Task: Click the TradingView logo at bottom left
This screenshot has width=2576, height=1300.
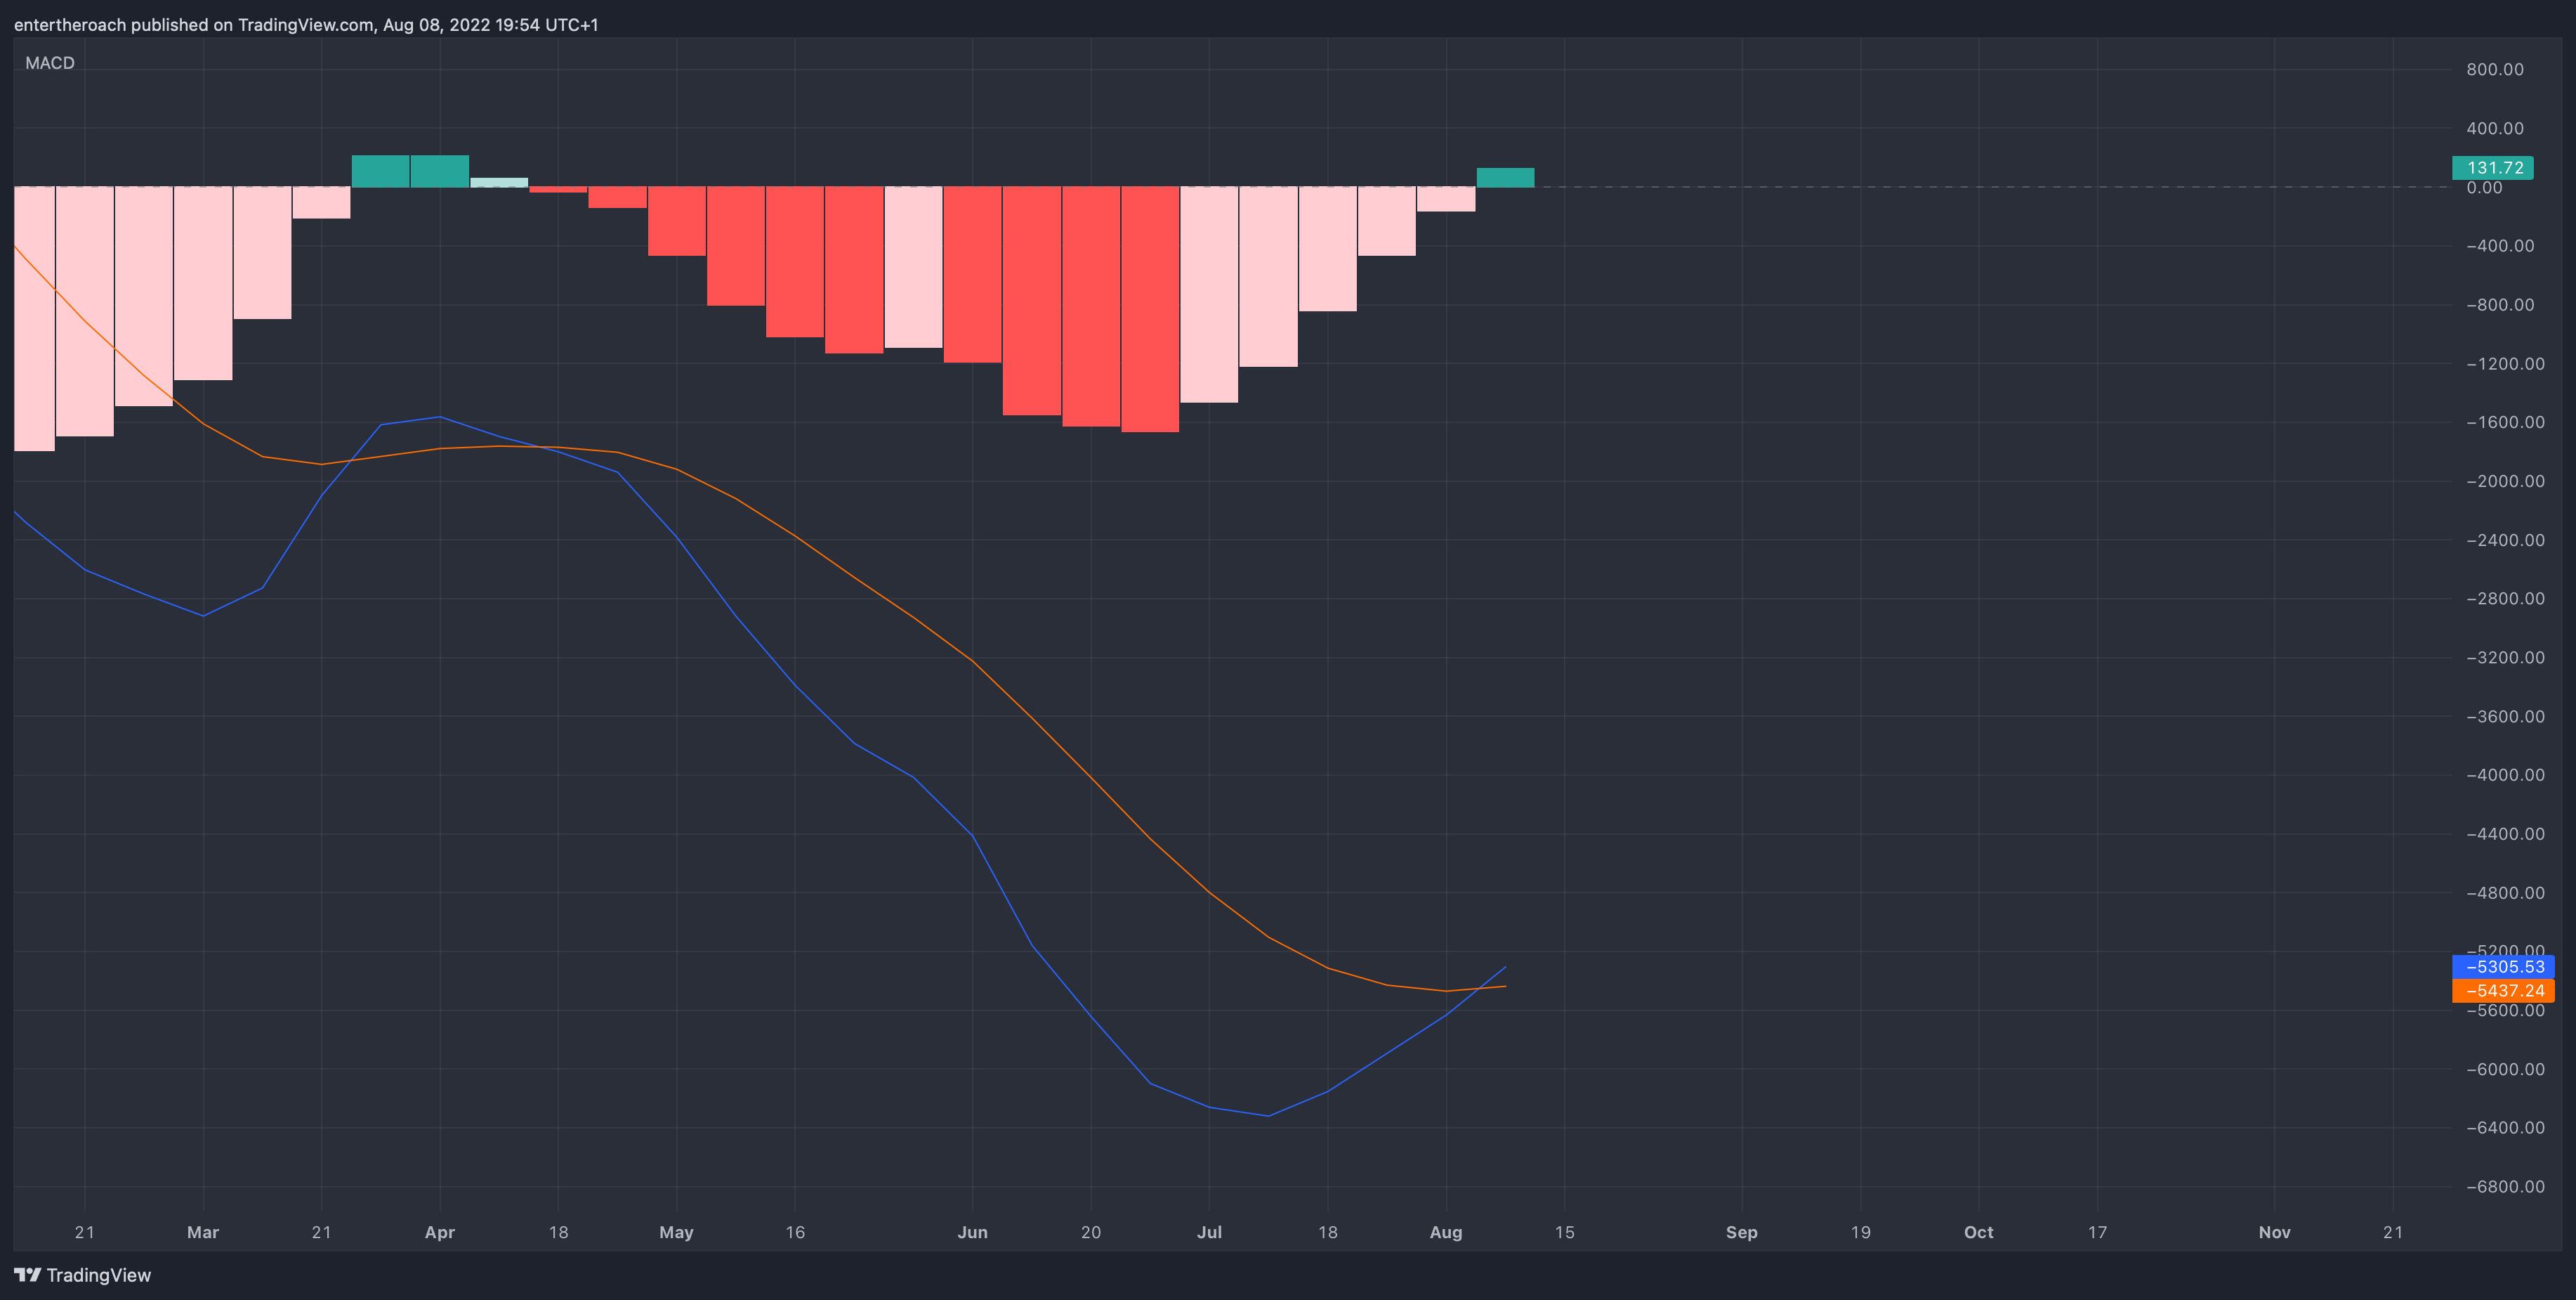Action: [82, 1275]
